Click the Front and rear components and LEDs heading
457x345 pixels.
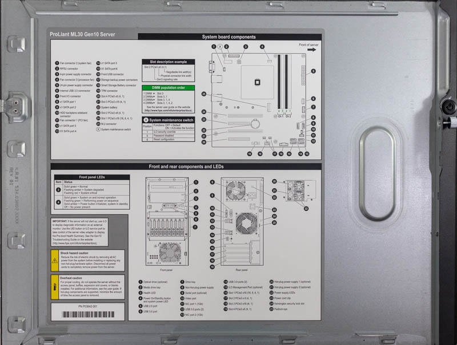pos(186,167)
